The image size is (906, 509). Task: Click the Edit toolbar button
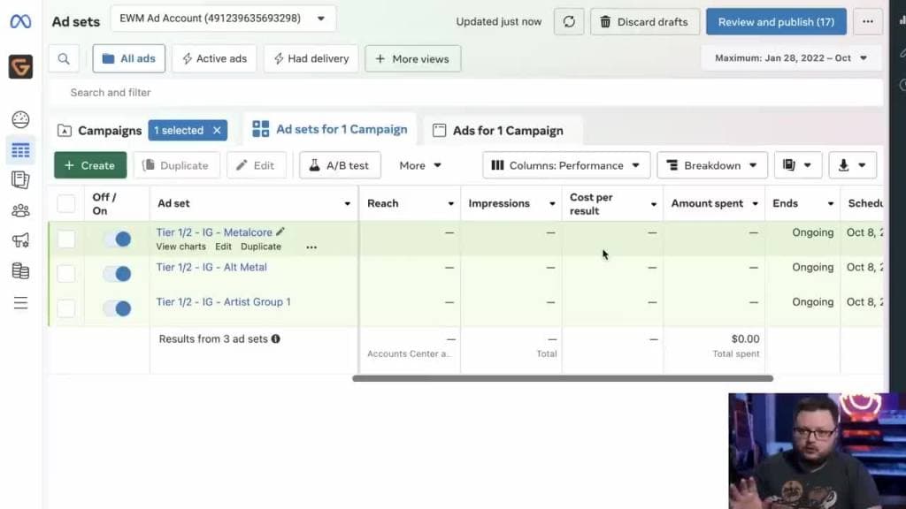click(256, 165)
